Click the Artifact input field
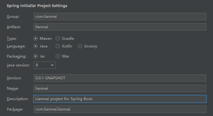This screenshot has height=116, width=213. coord(120,27)
